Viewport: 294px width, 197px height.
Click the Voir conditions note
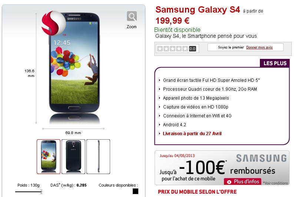[275, 183]
